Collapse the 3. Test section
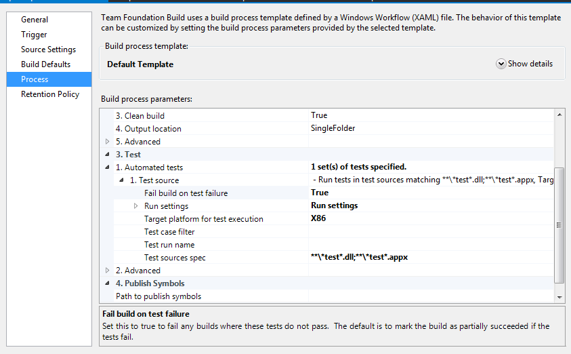Viewport: 571px width, 354px height. [x=107, y=155]
